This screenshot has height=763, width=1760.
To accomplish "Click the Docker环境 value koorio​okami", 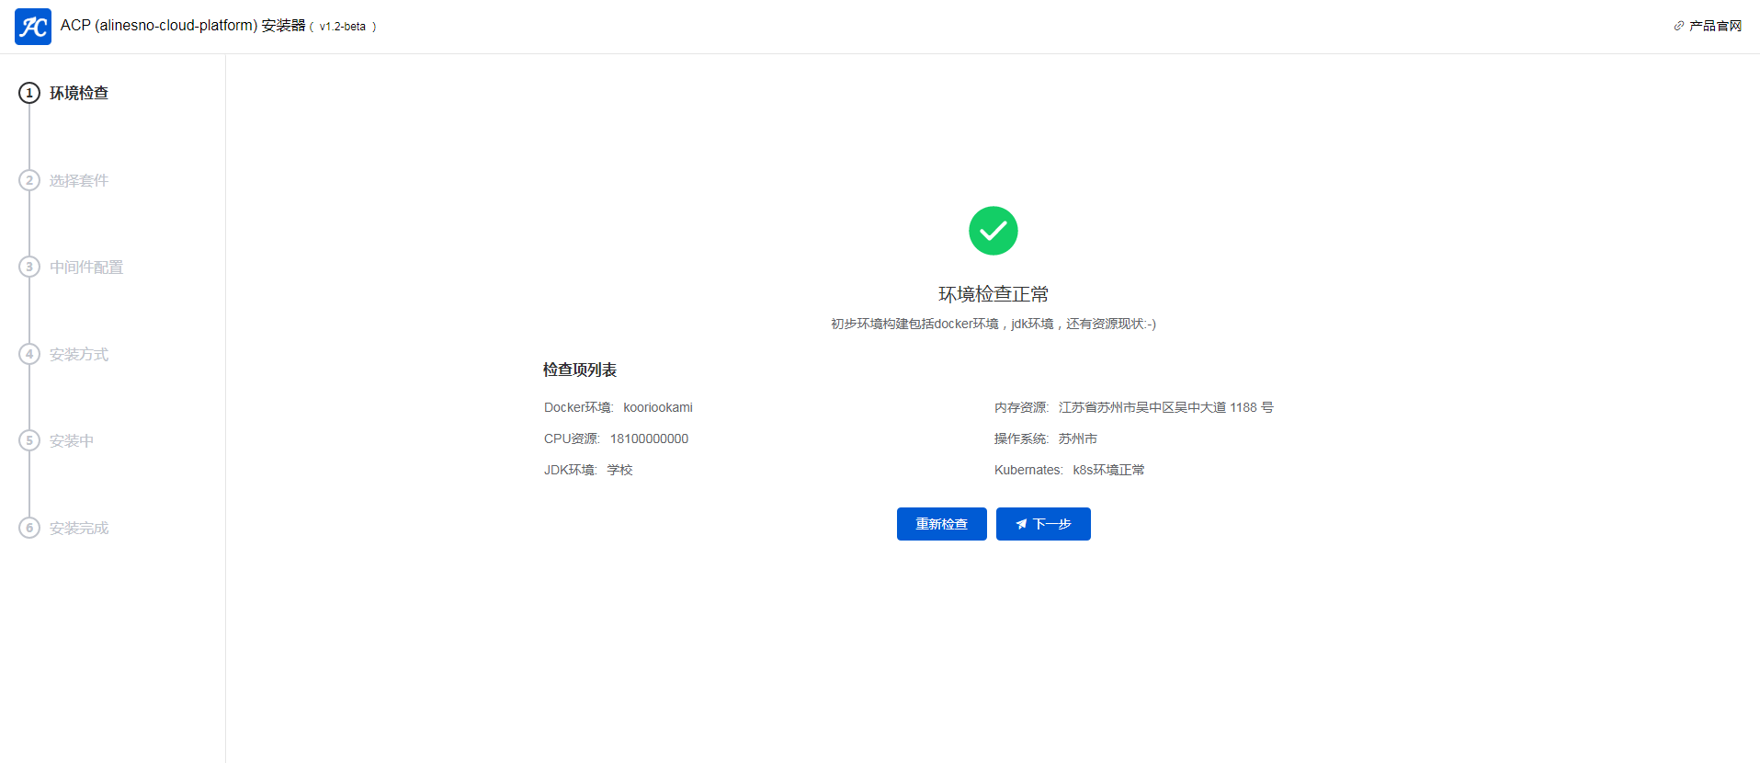I will (658, 407).
